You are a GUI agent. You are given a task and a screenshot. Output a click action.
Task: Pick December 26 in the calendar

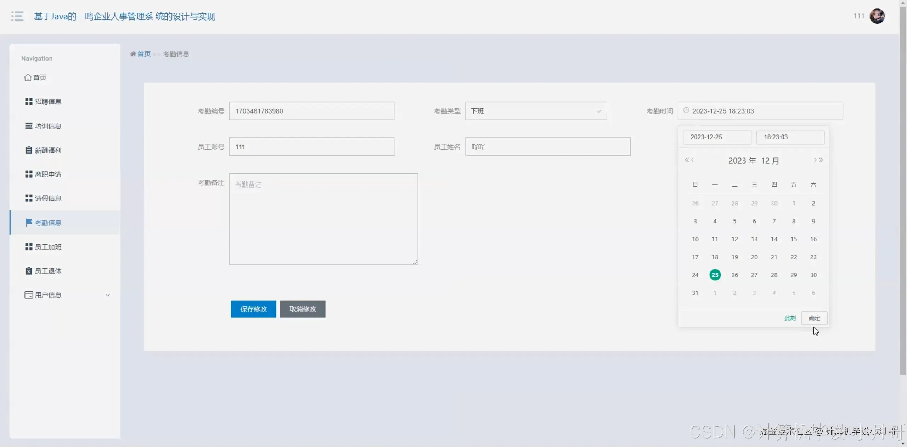pos(734,275)
